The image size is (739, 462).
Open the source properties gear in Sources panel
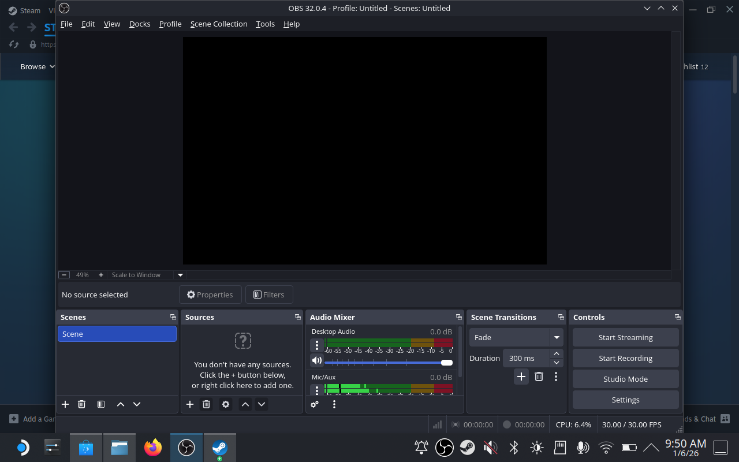point(226,404)
